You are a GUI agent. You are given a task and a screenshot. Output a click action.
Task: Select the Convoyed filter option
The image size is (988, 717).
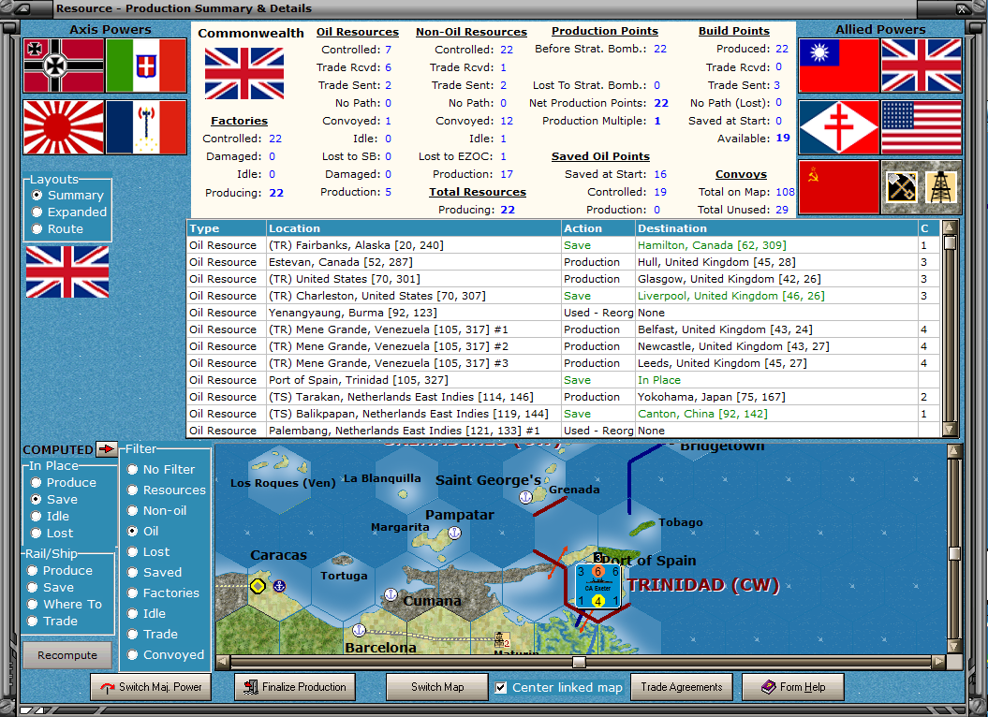166,654
